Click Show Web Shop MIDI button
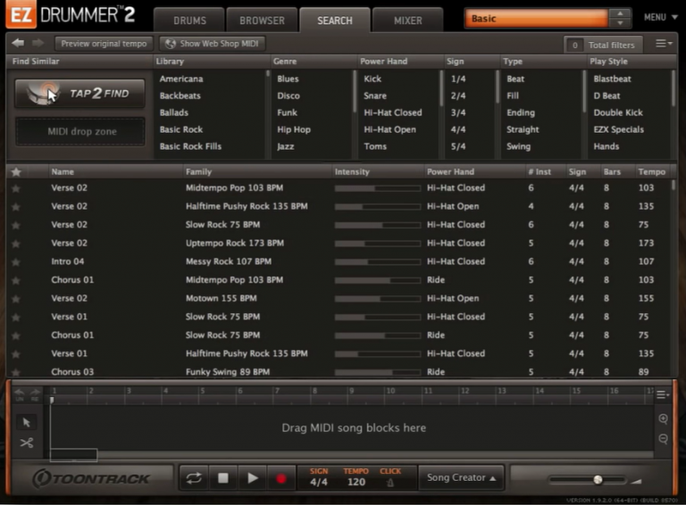686x505 pixels. coord(212,44)
